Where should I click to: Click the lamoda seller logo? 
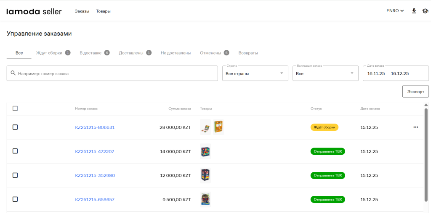(x=34, y=11)
